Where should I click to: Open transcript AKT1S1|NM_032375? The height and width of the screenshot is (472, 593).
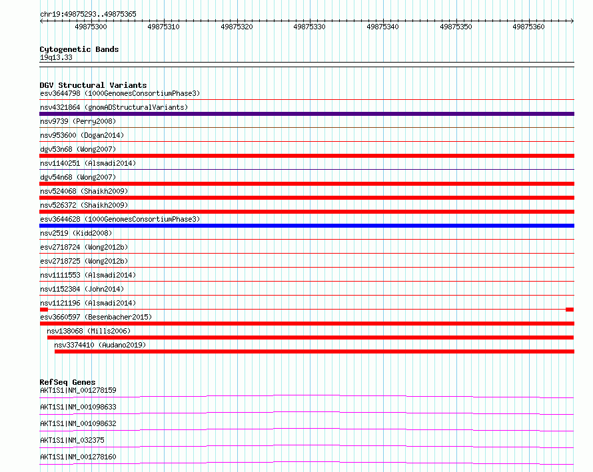(x=72, y=440)
